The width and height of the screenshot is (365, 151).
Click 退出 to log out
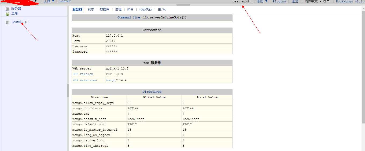point(294,1)
